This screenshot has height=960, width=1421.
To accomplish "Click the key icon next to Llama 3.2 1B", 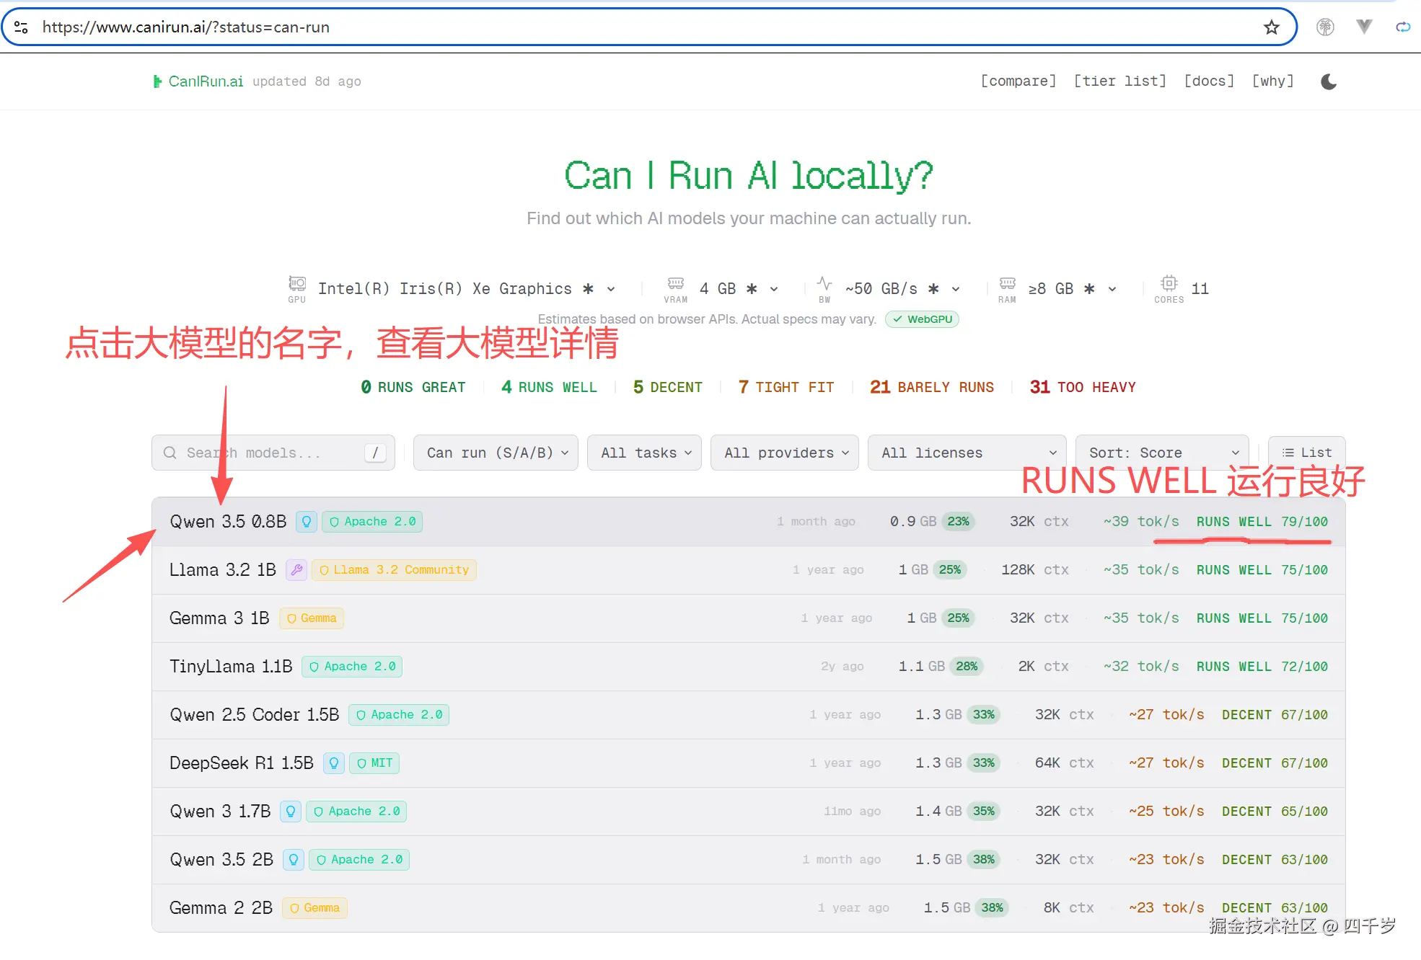I will pyautogui.click(x=296, y=569).
